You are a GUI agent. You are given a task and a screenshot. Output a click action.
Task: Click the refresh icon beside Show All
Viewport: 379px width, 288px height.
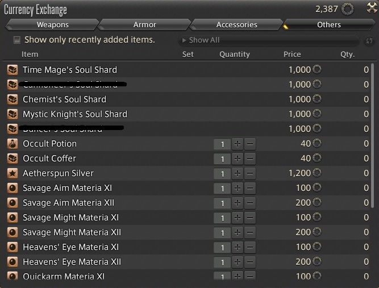(x=369, y=40)
